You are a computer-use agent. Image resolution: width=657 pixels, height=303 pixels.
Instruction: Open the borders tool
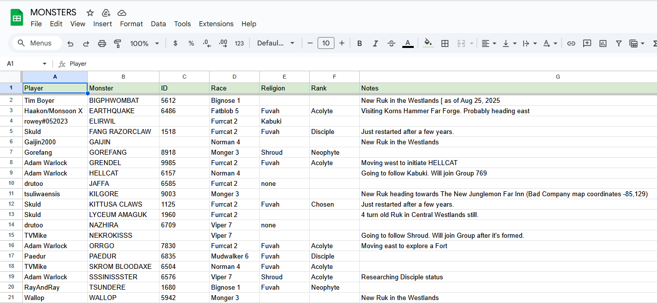click(x=445, y=43)
